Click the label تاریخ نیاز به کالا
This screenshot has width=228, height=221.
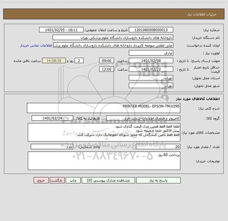point(88,118)
